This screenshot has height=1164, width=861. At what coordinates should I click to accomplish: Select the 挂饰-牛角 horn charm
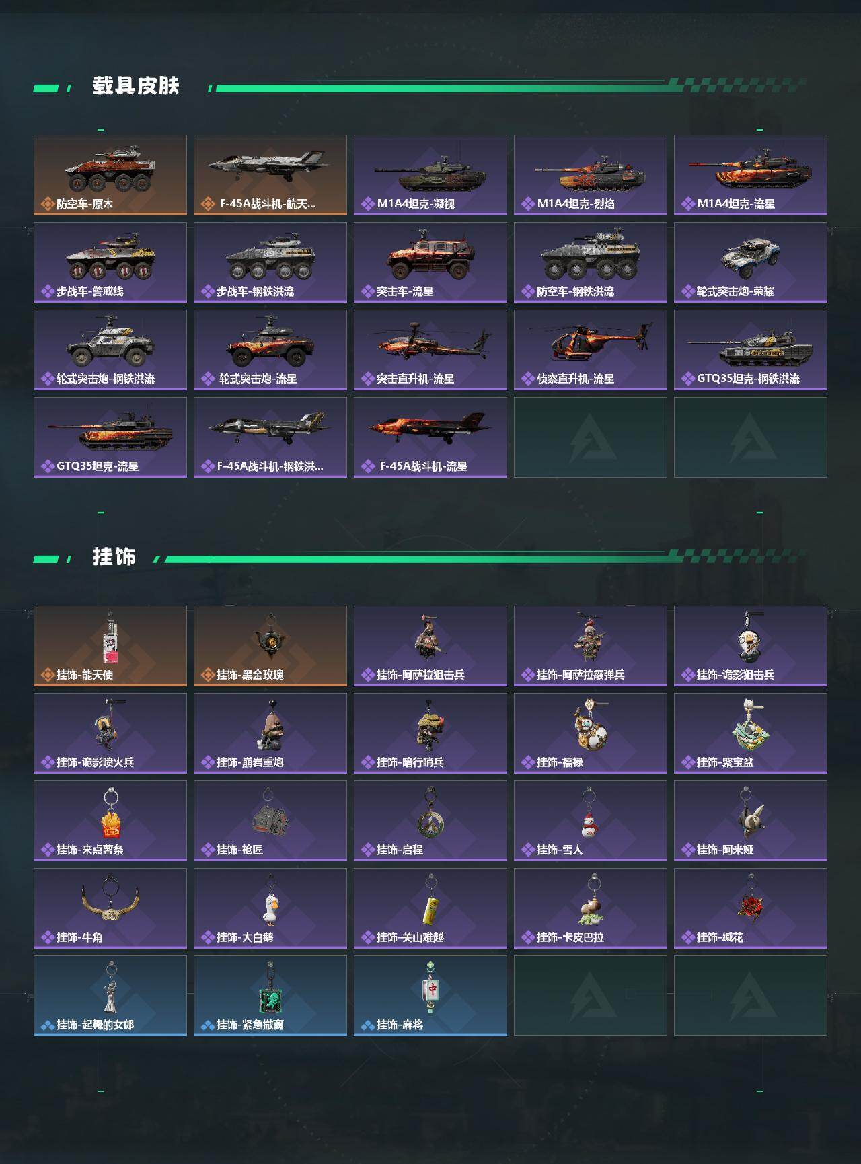(x=110, y=908)
